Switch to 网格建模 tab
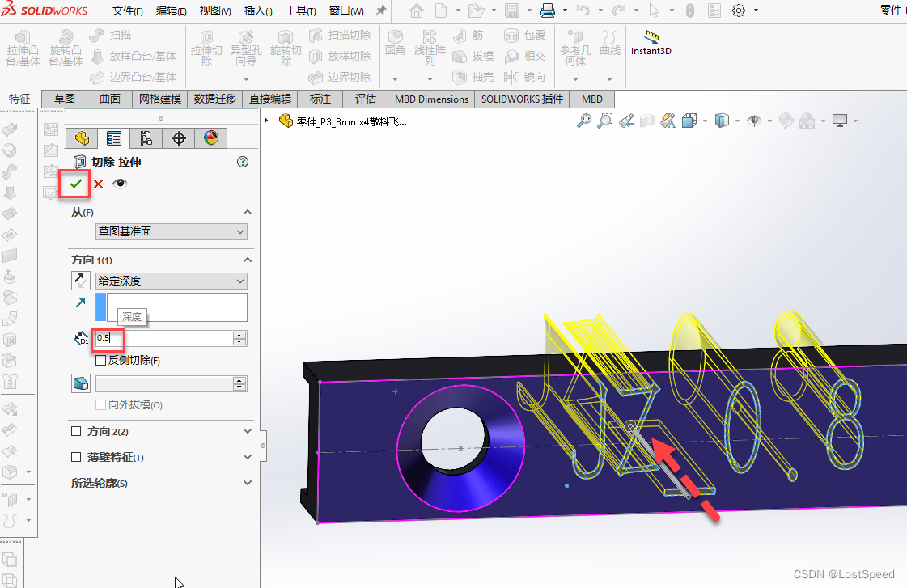The width and height of the screenshot is (907, 588). pos(160,99)
